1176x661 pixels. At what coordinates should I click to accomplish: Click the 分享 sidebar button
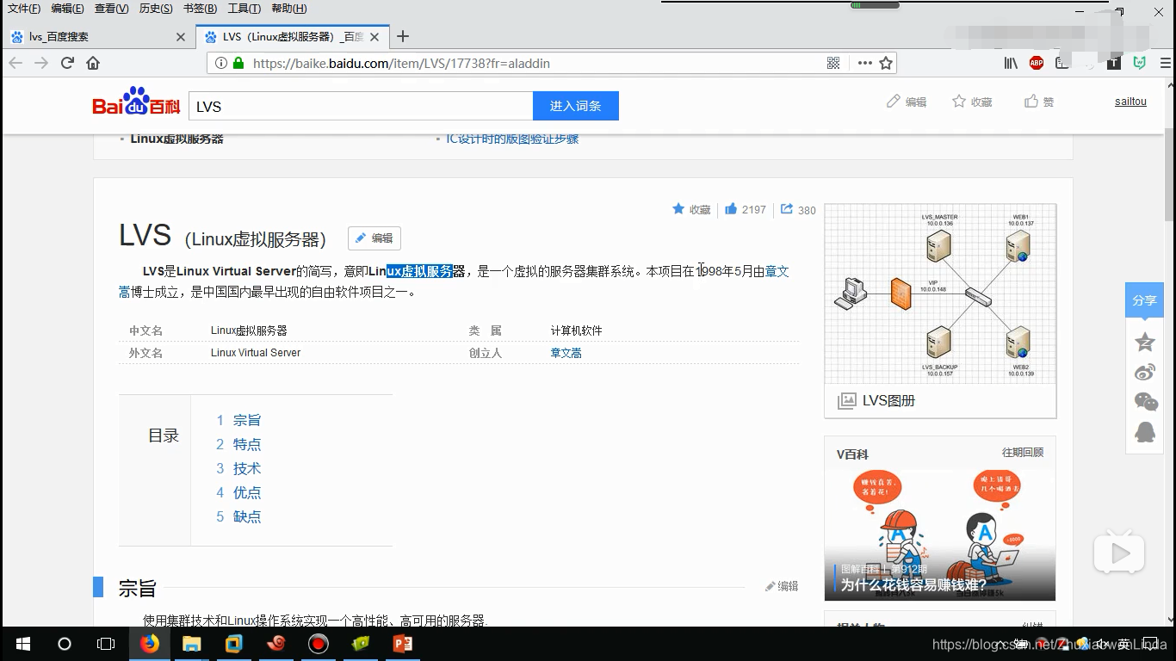pos(1144,300)
